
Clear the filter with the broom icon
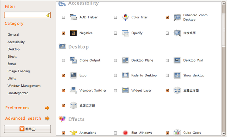[48, 15]
